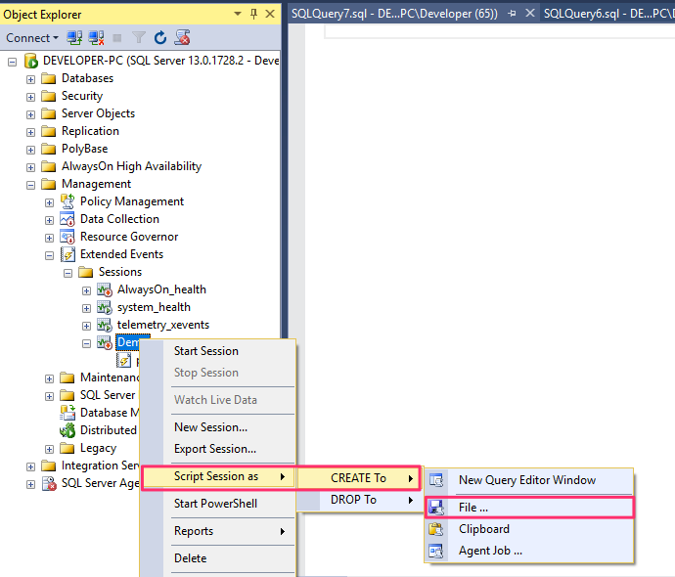Screen dimensions: 675x577
Task: Select Clipboard script option
Action: pos(528,529)
